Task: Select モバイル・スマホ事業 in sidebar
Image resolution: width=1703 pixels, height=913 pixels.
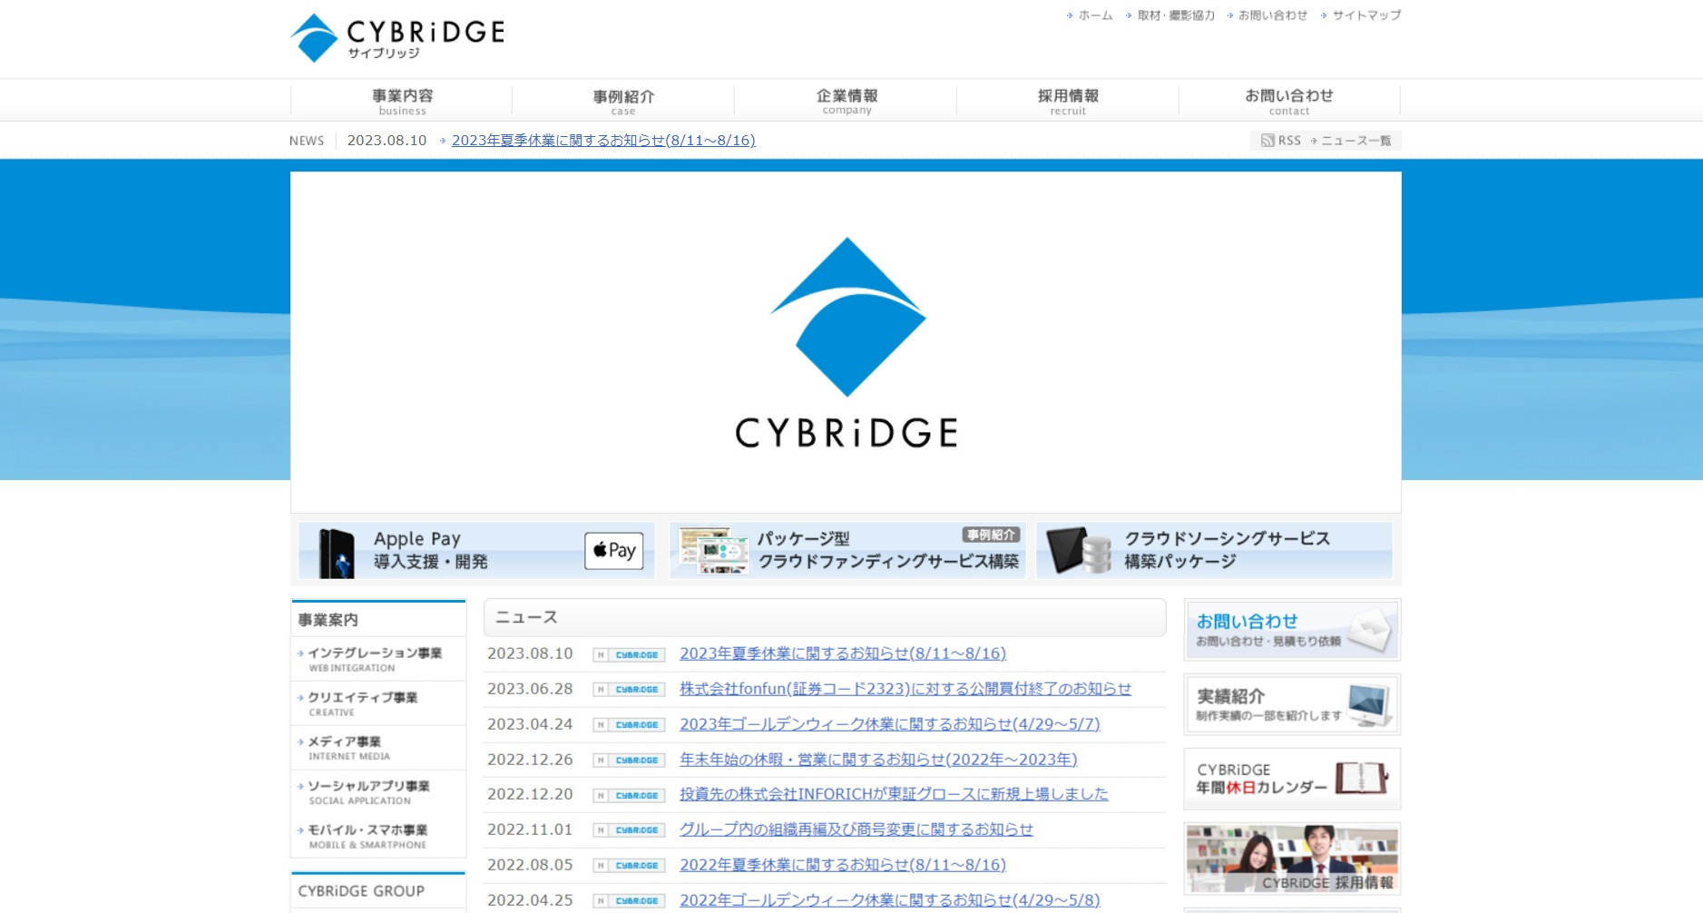Action: (x=378, y=837)
